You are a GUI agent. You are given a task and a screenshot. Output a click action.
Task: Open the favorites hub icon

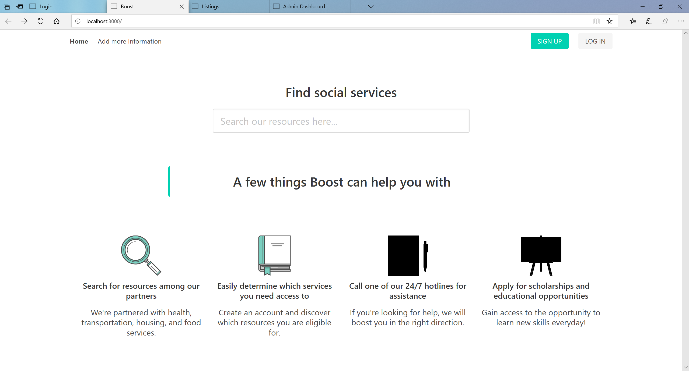[633, 21]
